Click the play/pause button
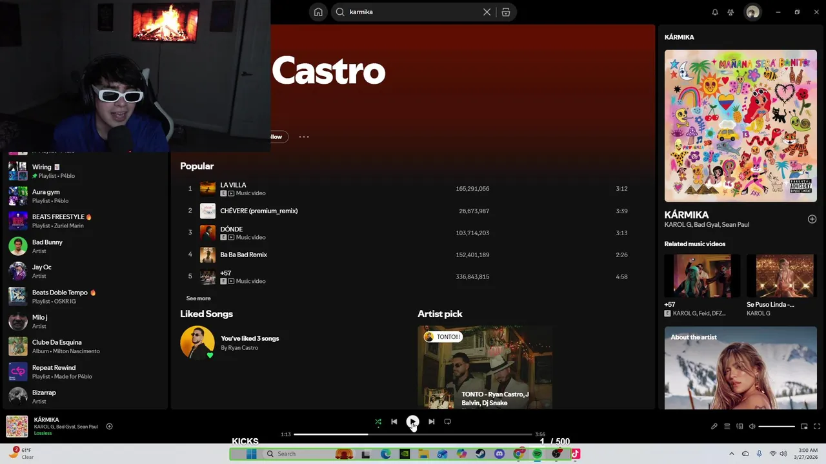Viewport: 826px width, 464px height. pos(412,421)
